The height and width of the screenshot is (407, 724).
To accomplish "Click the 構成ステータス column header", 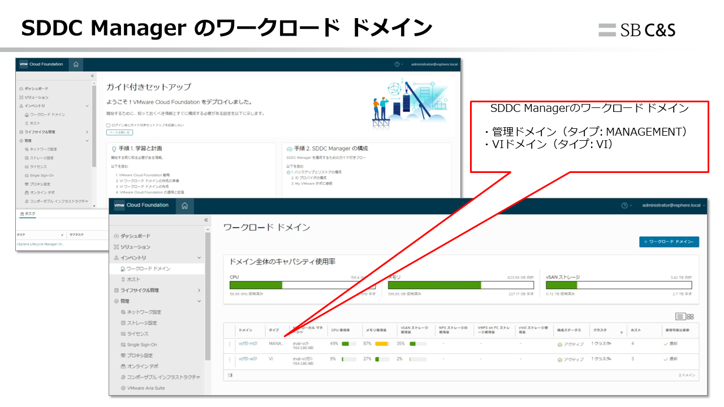I will click(x=568, y=330).
